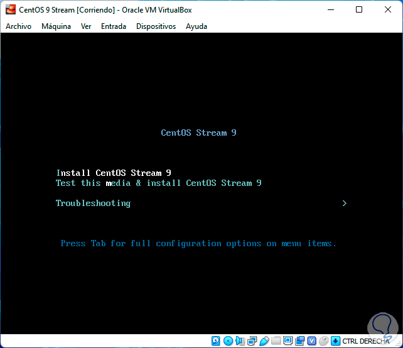Click the USB devices status icon

click(x=264, y=341)
